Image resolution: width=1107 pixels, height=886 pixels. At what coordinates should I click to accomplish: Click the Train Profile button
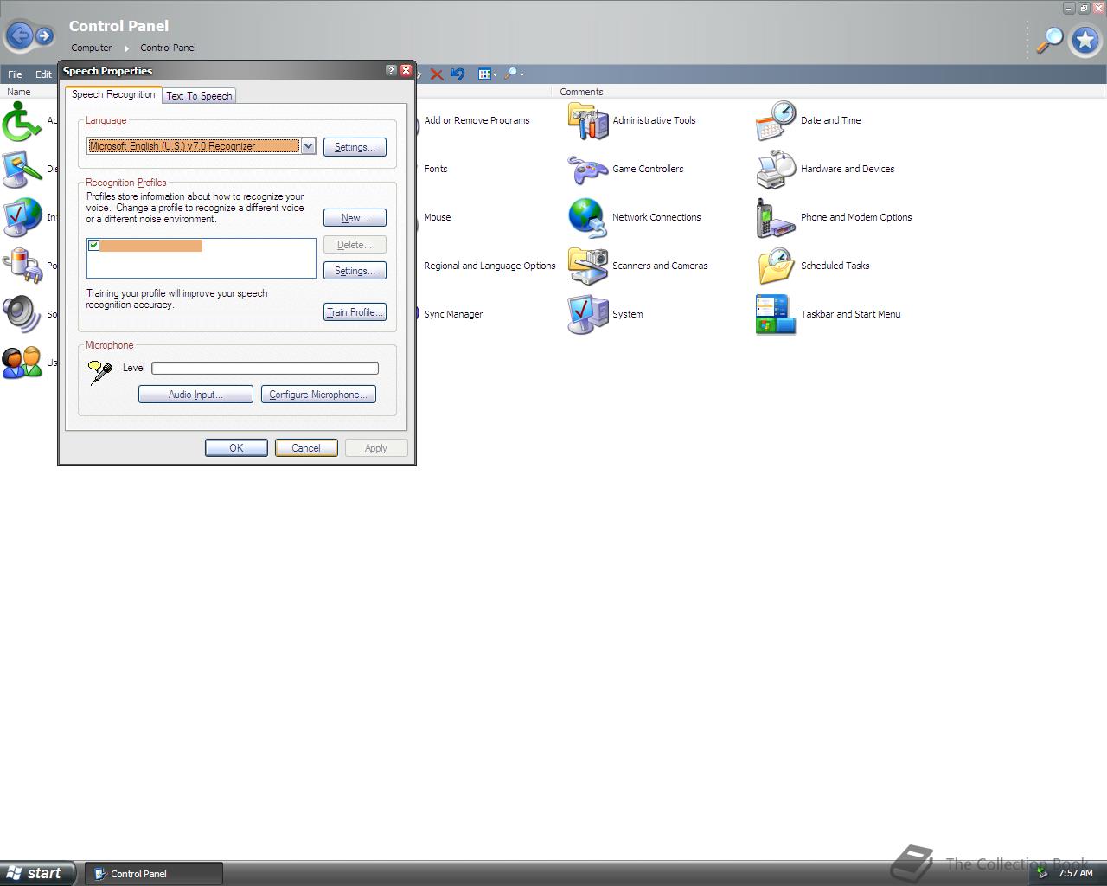pos(355,312)
